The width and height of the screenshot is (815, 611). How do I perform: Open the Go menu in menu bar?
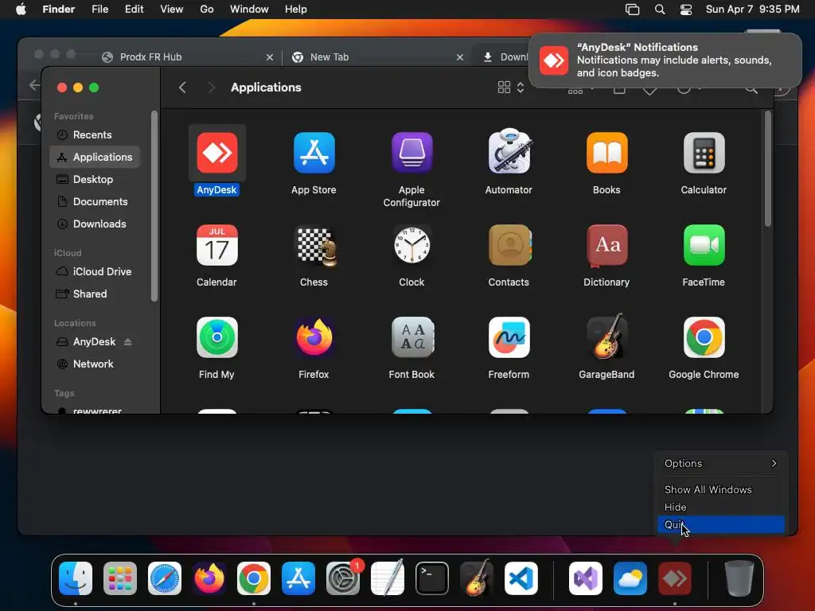pyautogui.click(x=206, y=10)
